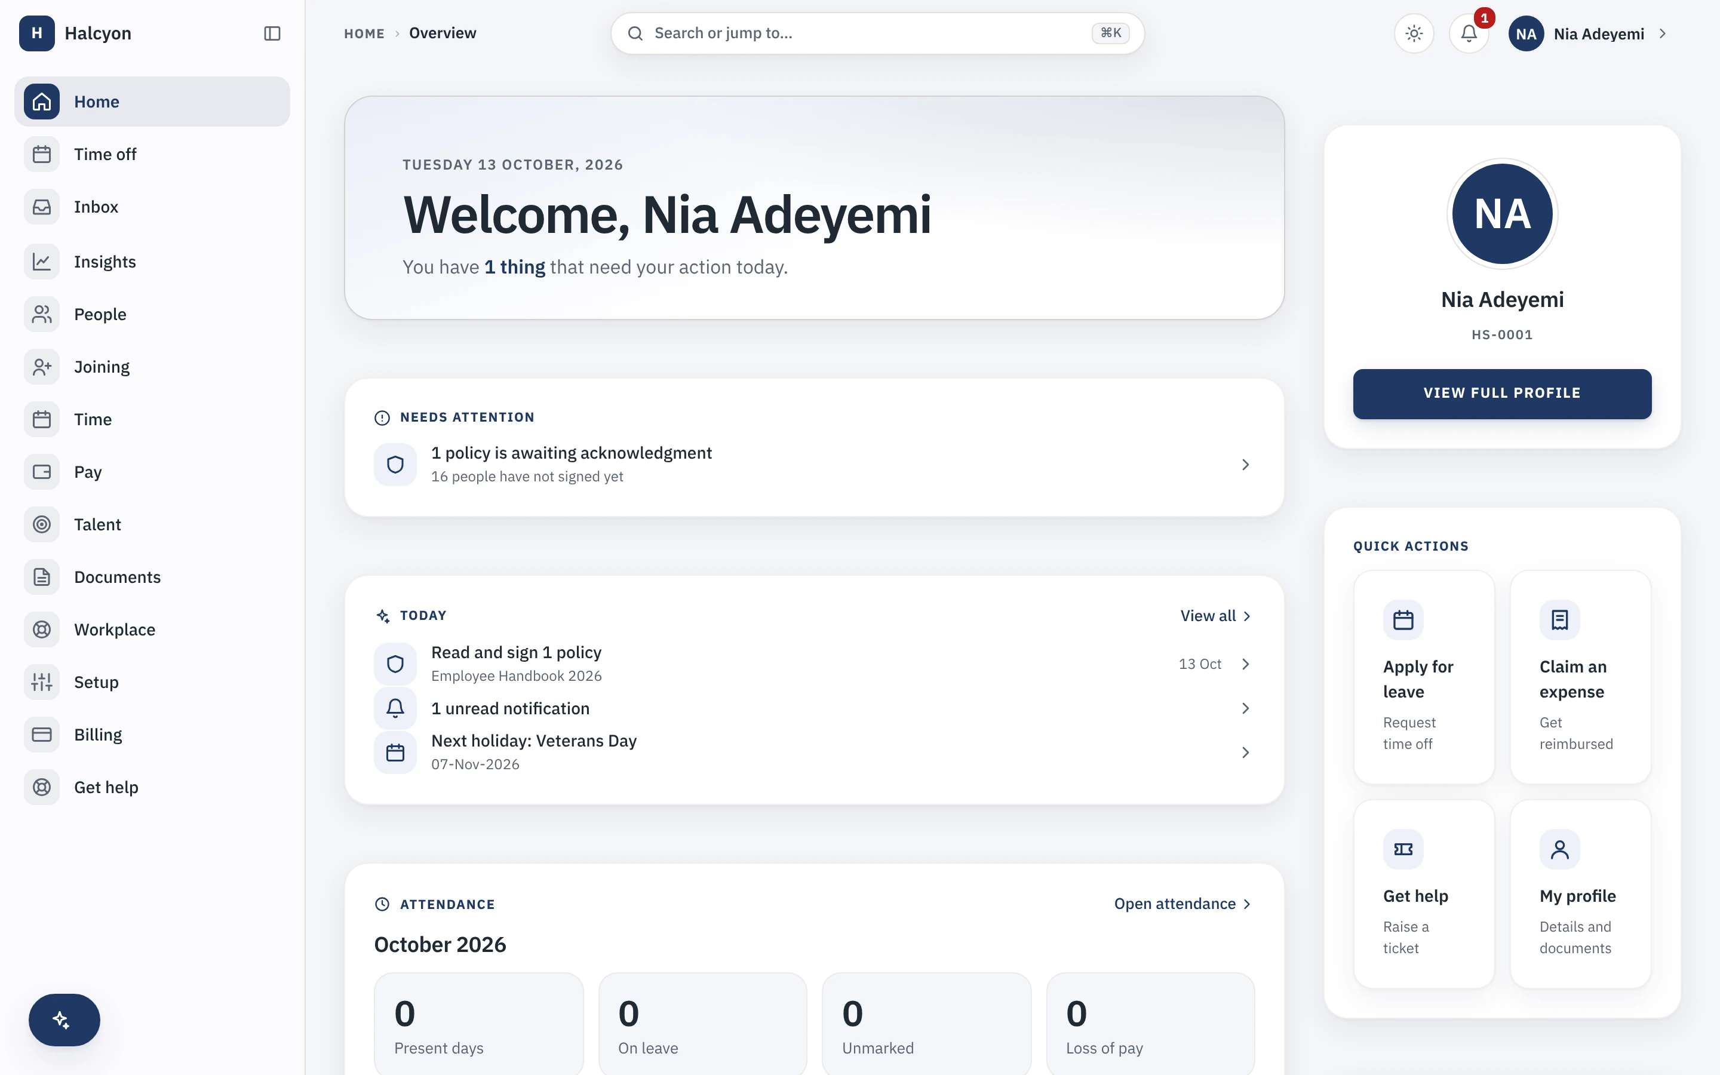Click the On leave stat card
Image resolution: width=1720 pixels, height=1075 pixels.
(702, 1024)
